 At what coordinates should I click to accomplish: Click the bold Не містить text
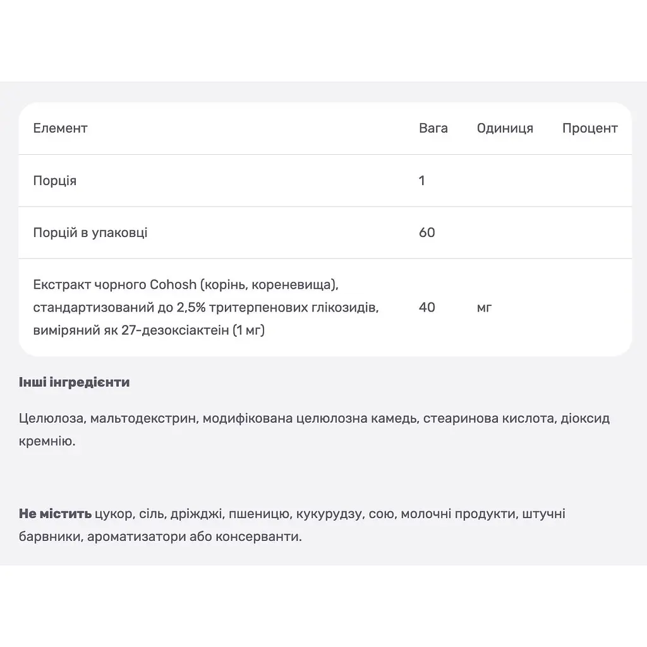click(56, 514)
